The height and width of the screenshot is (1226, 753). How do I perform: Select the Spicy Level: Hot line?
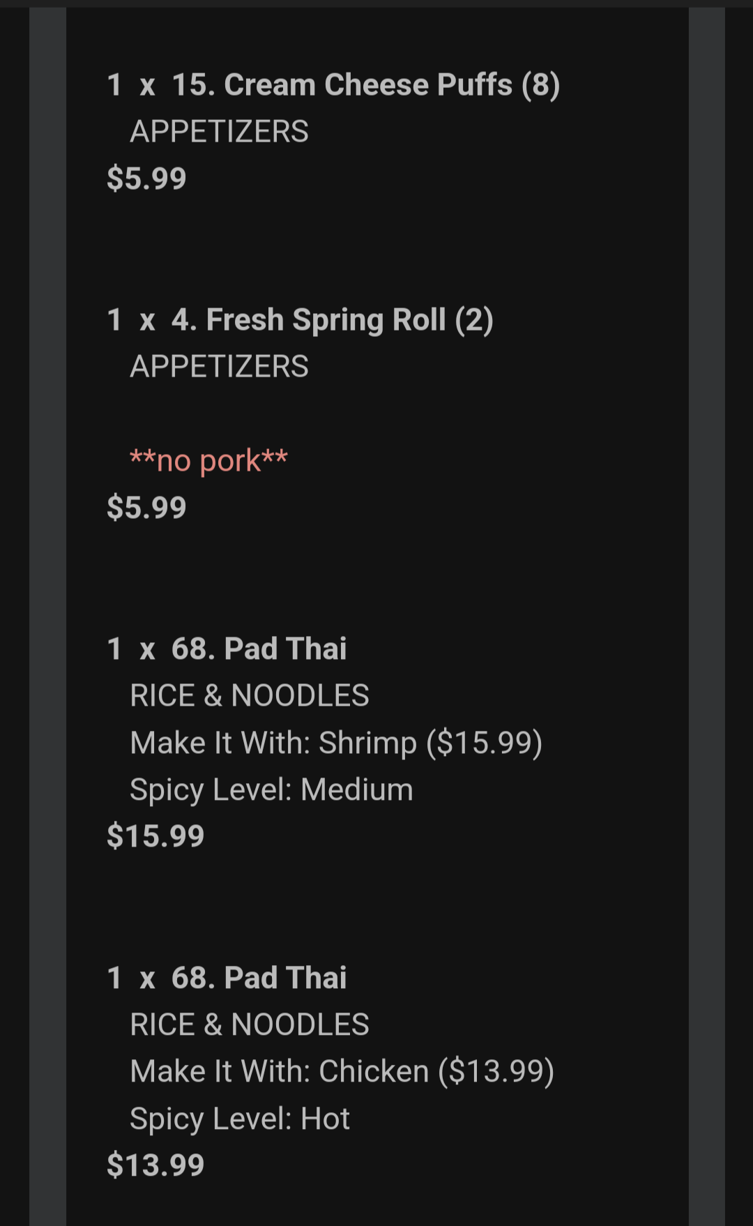coord(240,1119)
